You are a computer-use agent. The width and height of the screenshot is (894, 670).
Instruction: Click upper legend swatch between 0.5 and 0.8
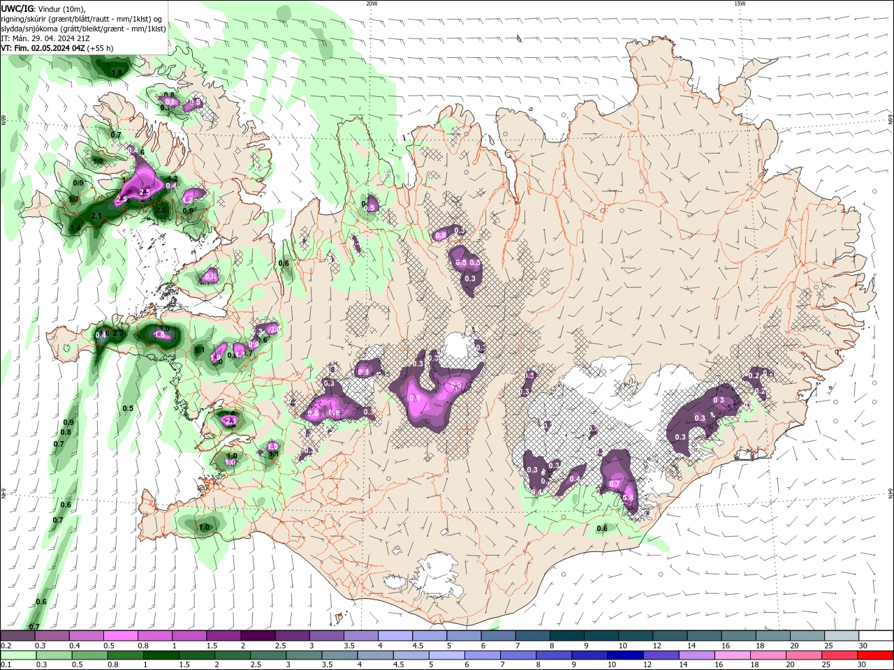120,636
